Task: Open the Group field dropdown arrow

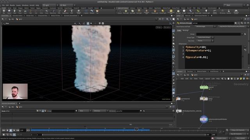Action: (x=242, y=34)
